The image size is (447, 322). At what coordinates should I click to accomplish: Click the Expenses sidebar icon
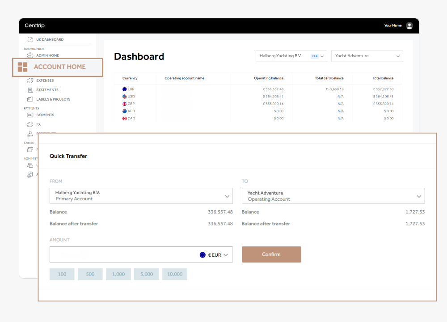tap(30, 80)
